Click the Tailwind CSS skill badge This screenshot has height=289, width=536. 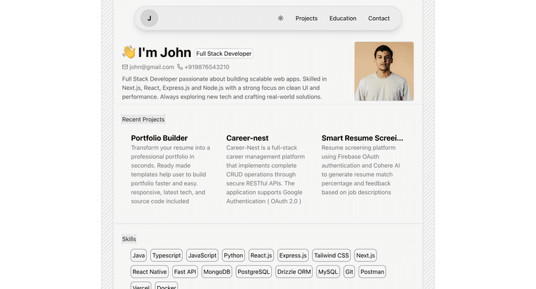332,255
